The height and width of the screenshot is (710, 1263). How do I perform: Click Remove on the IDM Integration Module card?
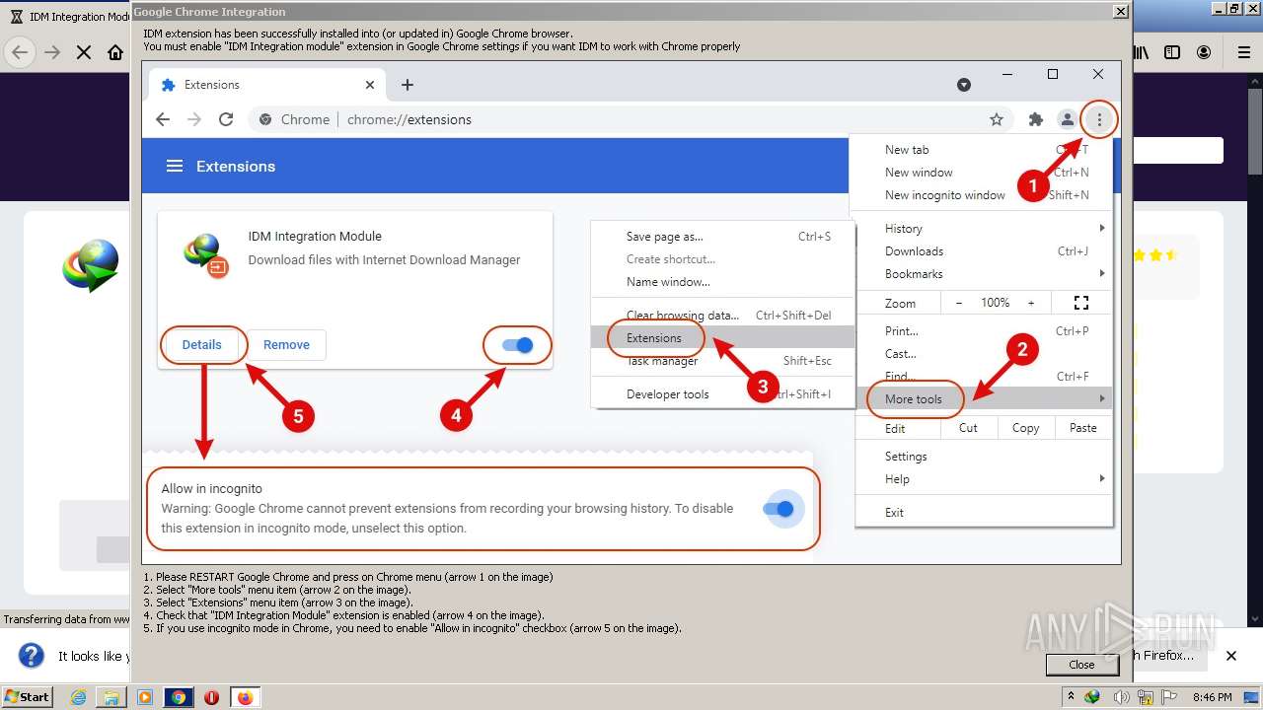click(x=286, y=344)
